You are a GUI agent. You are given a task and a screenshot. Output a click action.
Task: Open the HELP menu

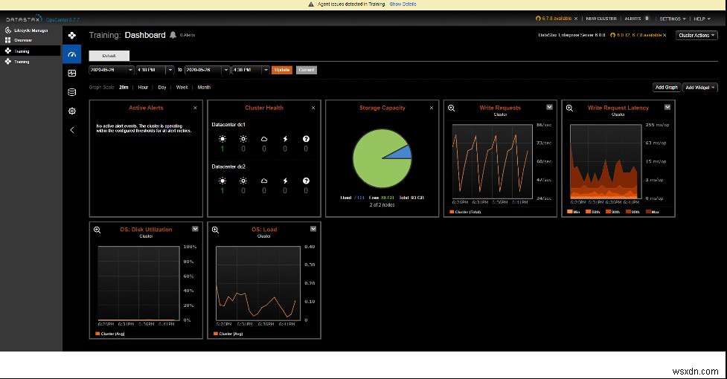coord(702,19)
